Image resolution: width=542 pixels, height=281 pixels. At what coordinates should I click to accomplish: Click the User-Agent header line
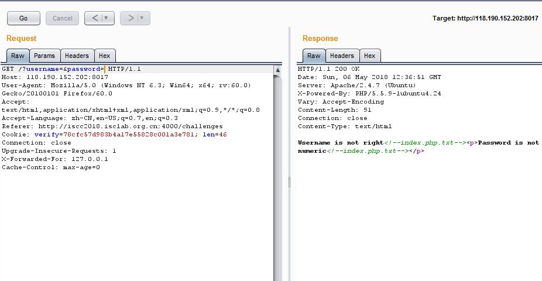point(126,90)
